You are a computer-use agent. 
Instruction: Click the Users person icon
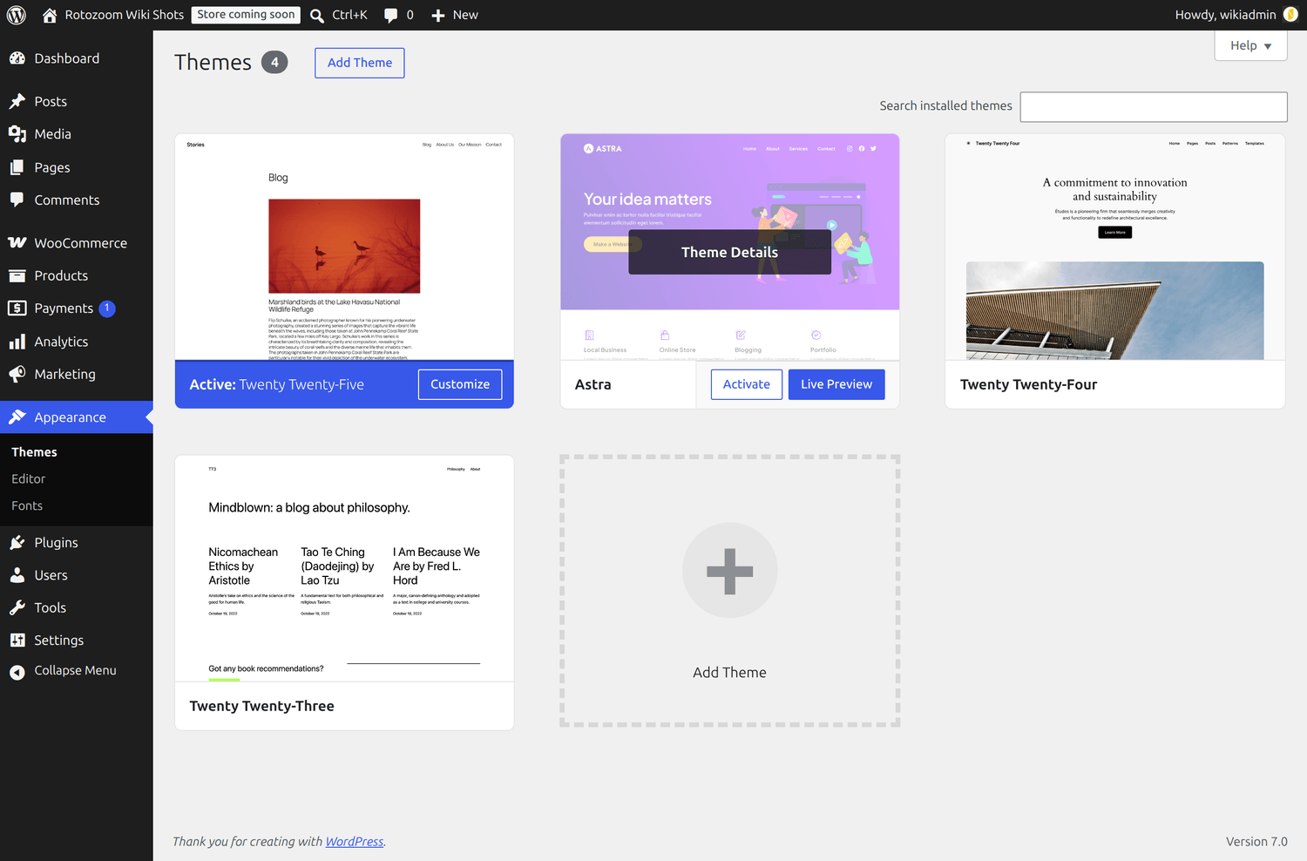pos(17,575)
